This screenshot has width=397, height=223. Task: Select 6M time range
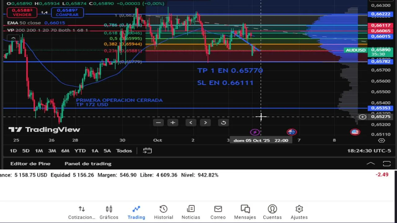coord(65,151)
